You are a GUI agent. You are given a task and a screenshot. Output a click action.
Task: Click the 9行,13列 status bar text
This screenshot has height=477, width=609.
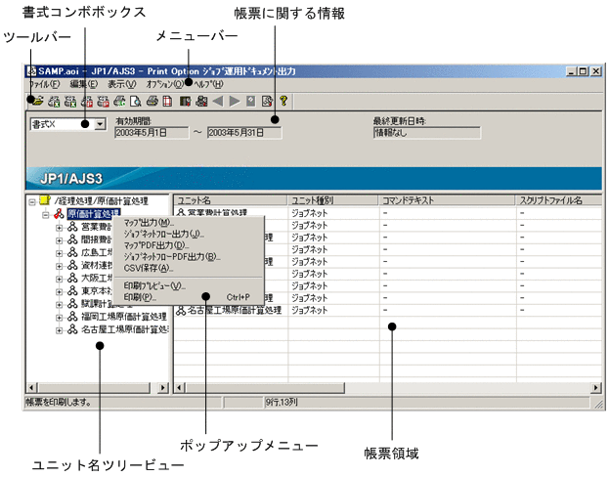pyautogui.click(x=282, y=402)
